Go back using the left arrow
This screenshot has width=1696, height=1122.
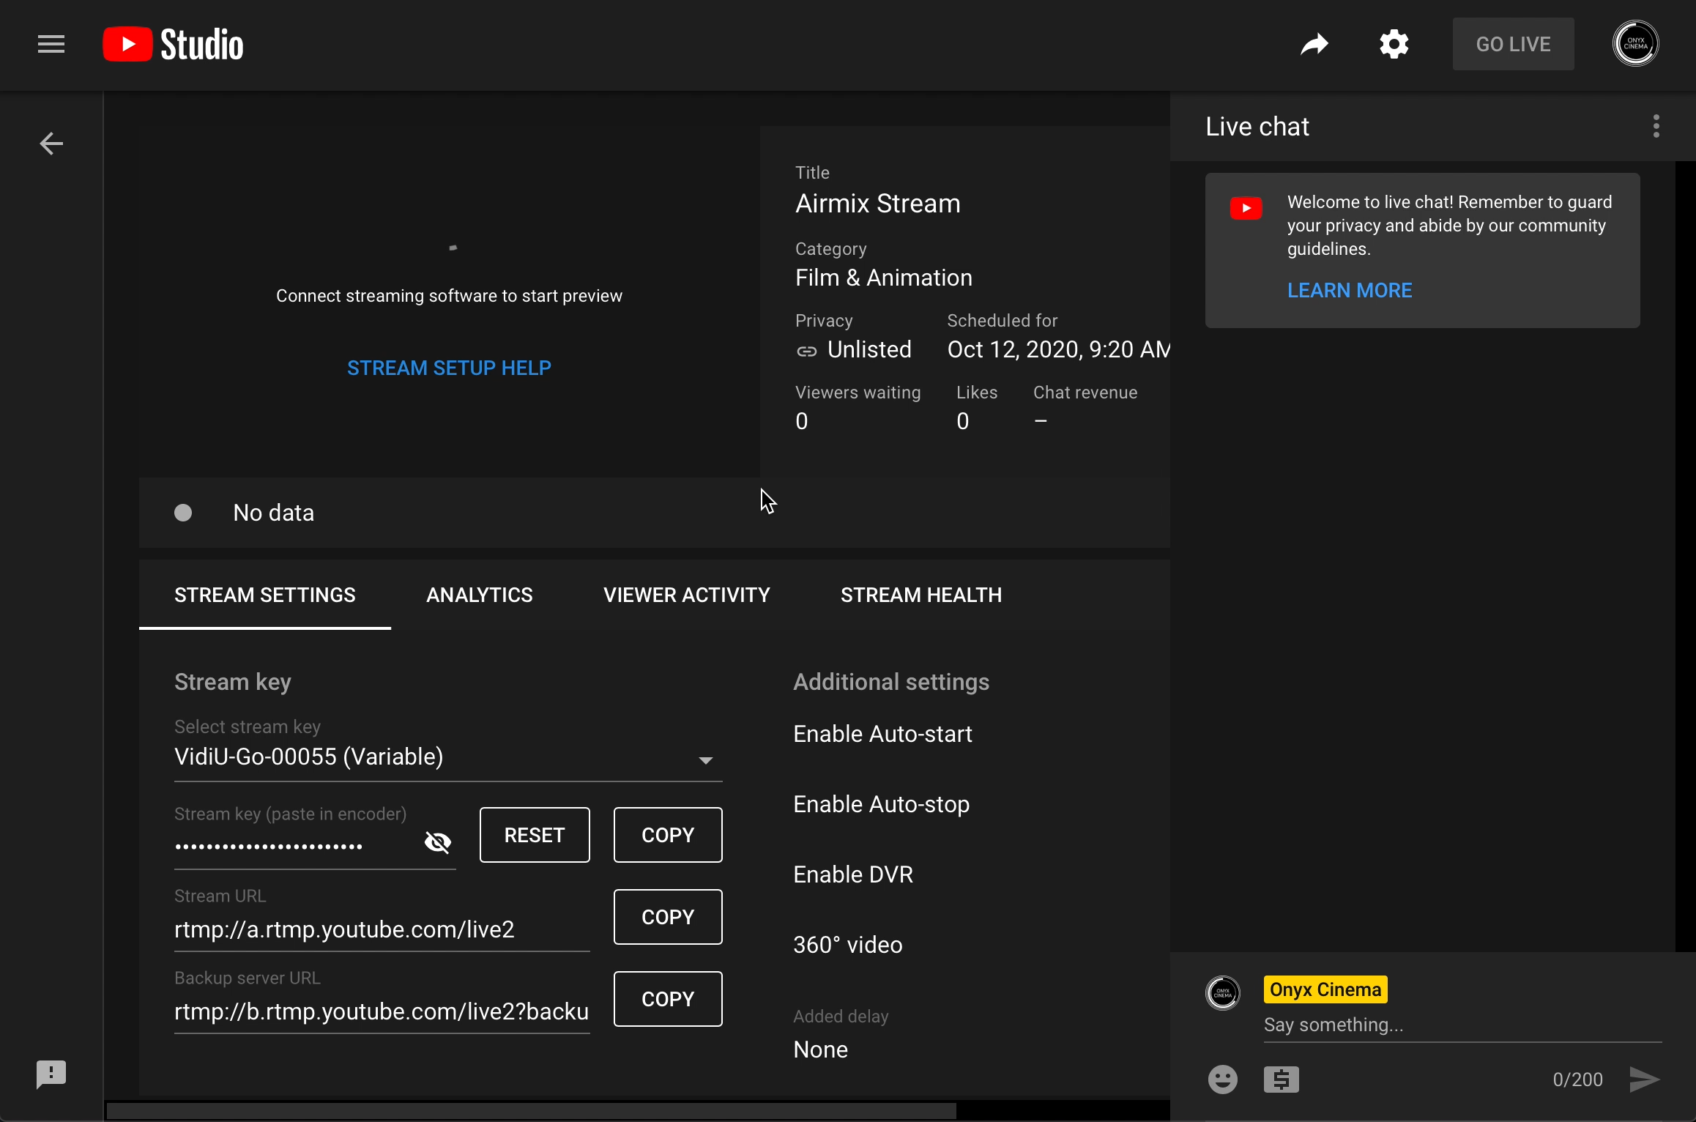tap(51, 144)
